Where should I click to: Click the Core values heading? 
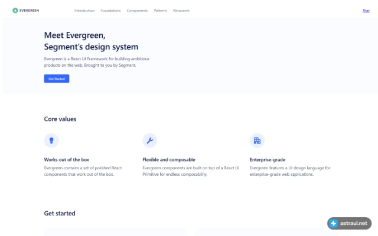(60, 119)
